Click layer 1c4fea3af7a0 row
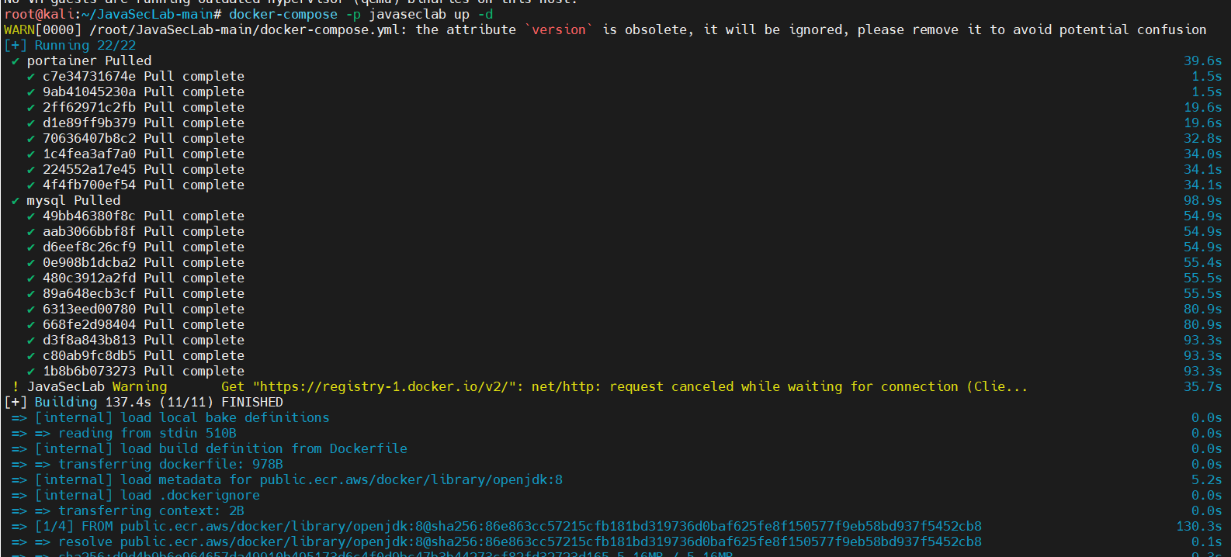This screenshot has height=557, width=1231. (x=144, y=154)
